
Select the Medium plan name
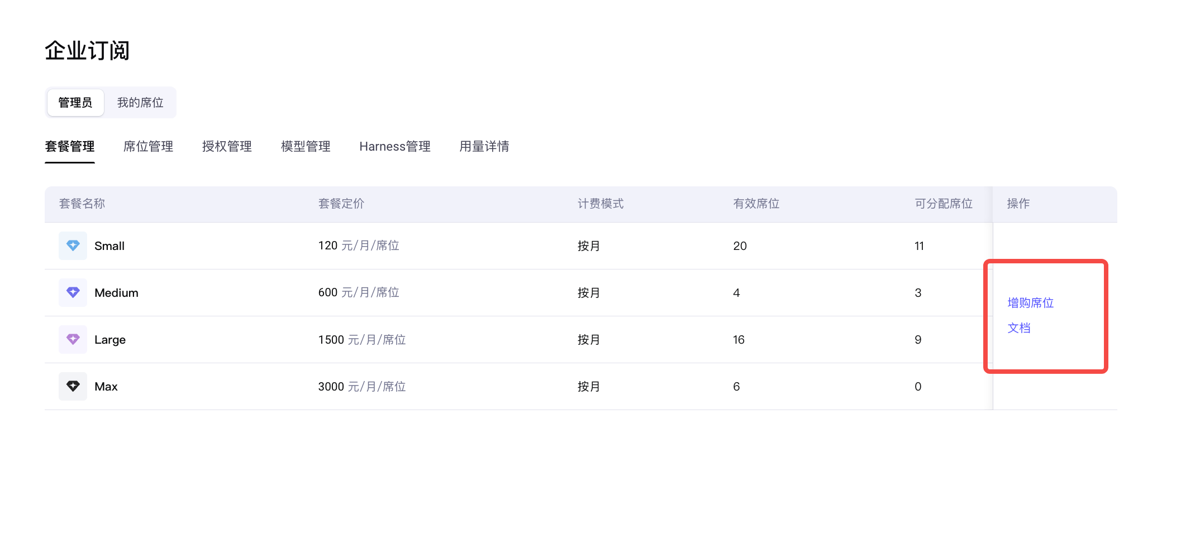[116, 293]
